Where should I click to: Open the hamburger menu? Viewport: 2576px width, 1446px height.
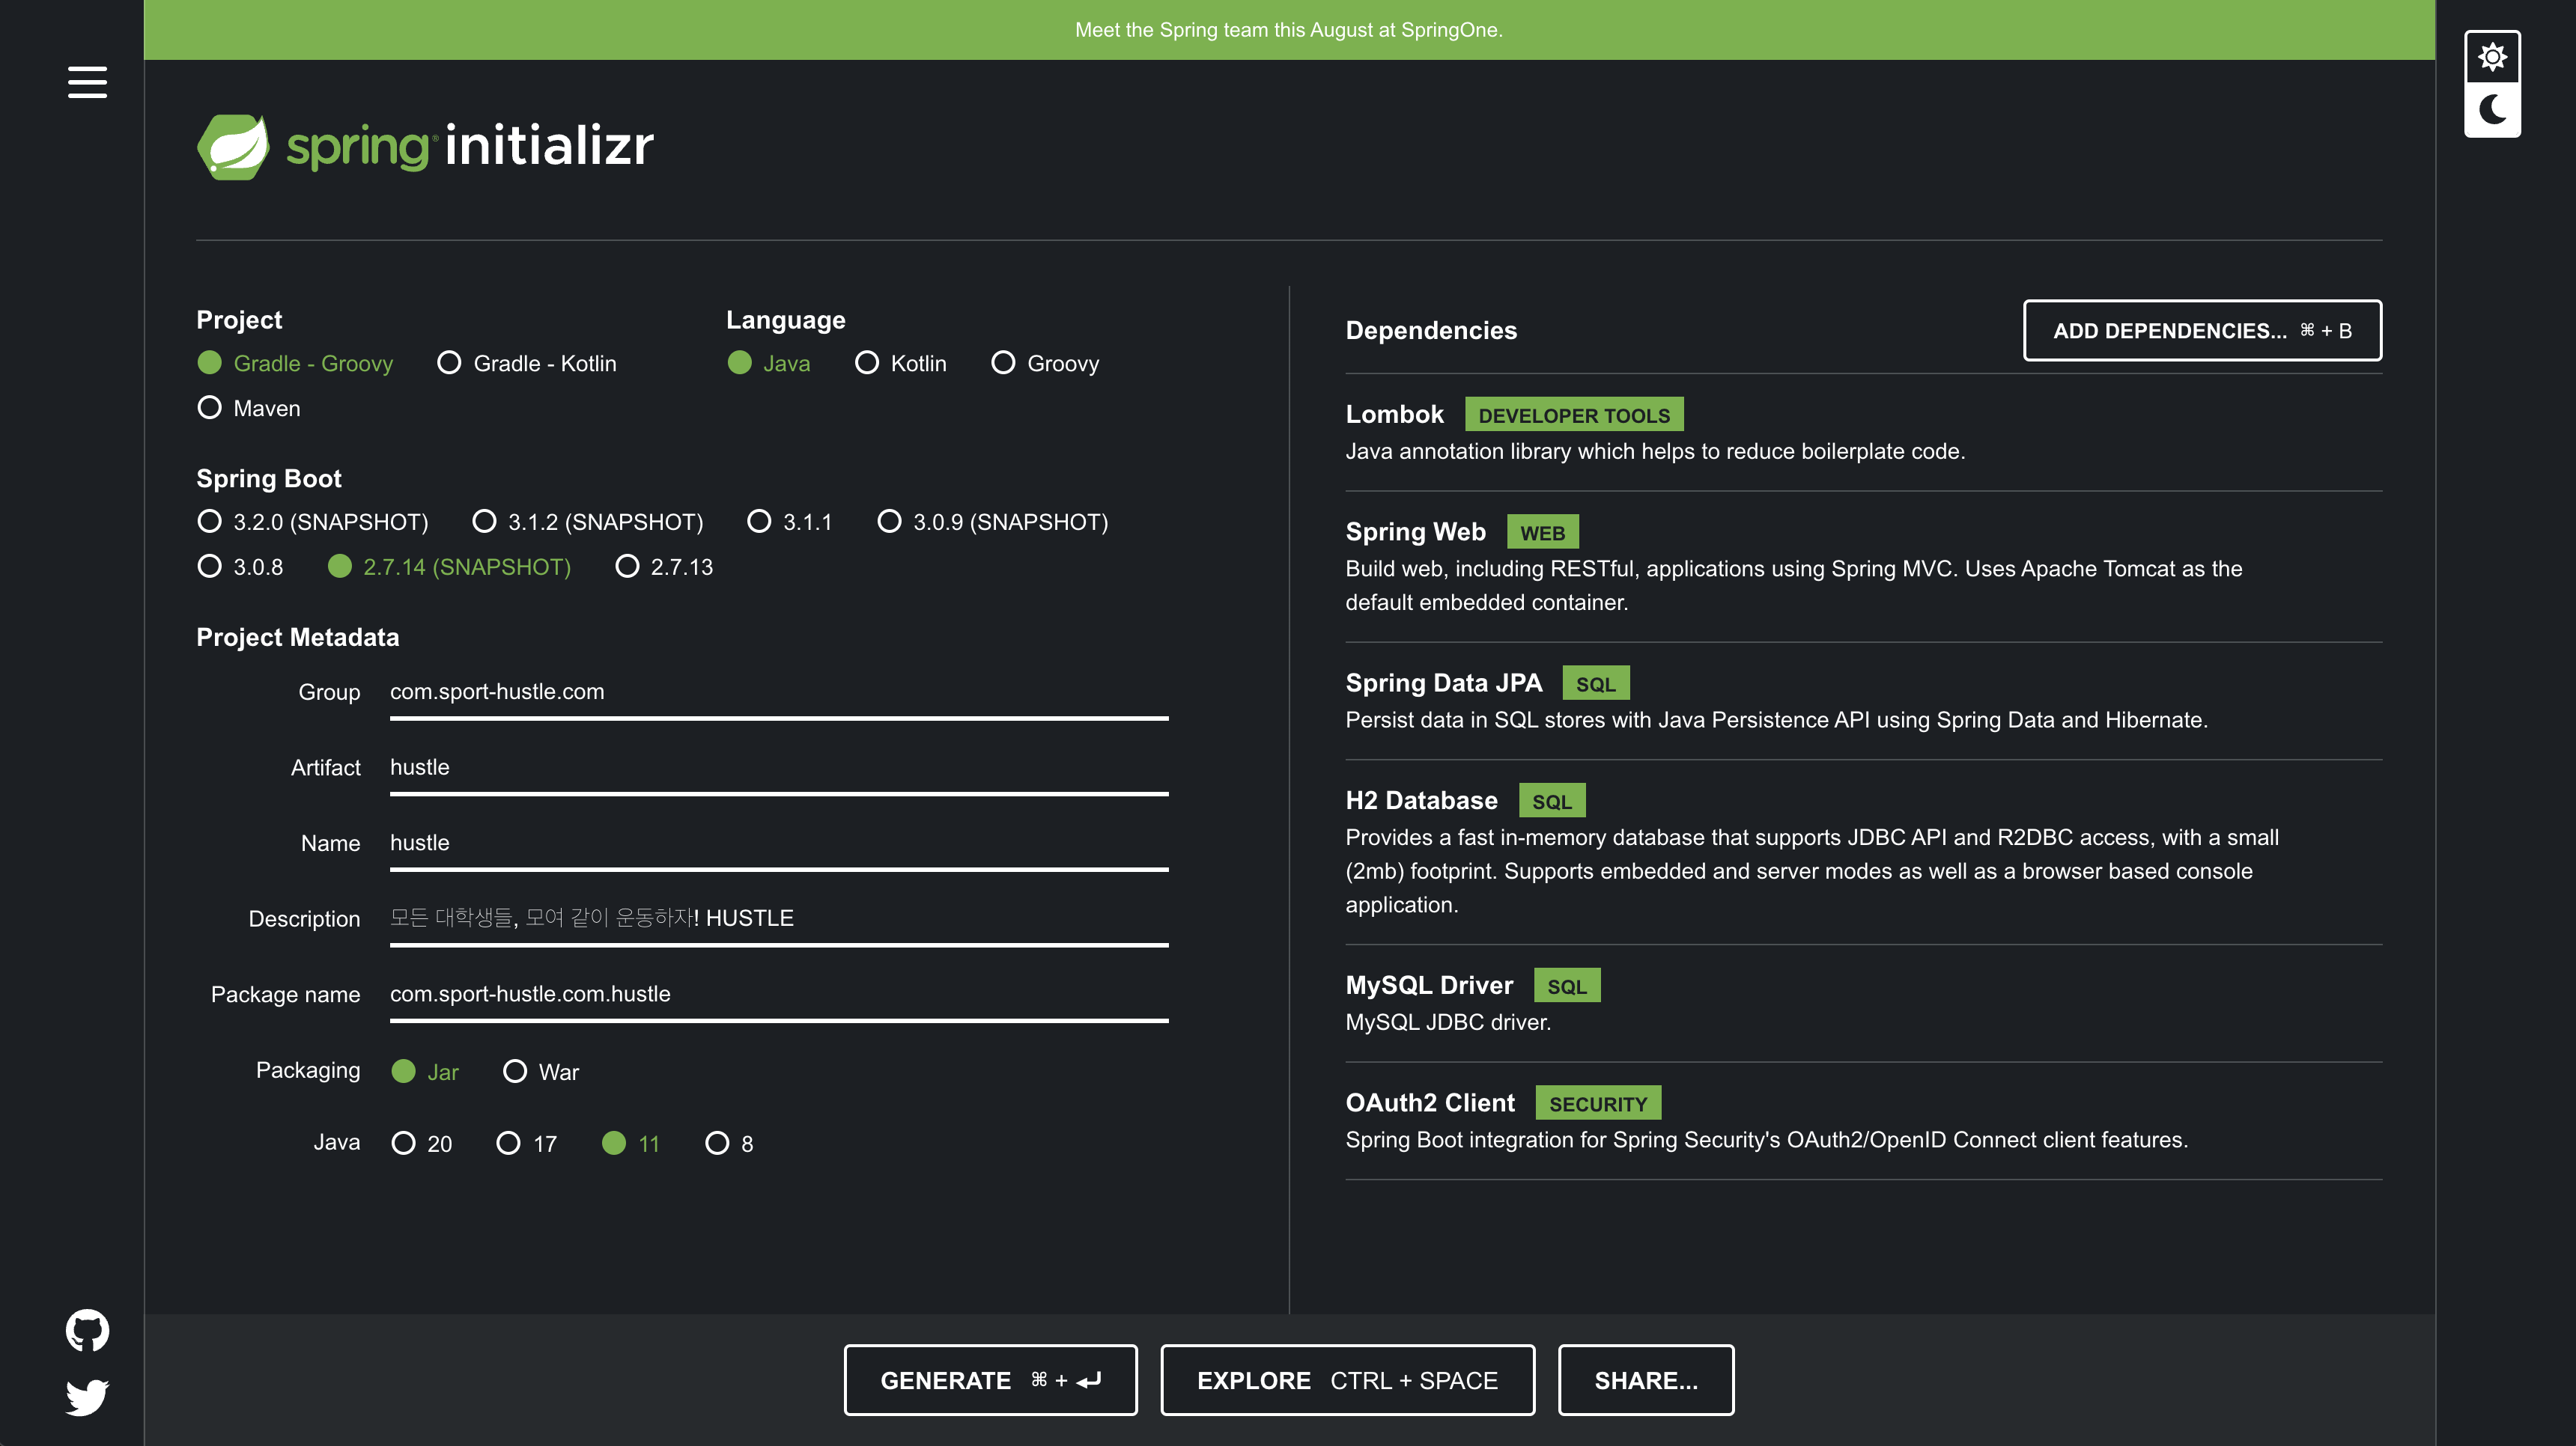[x=87, y=82]
